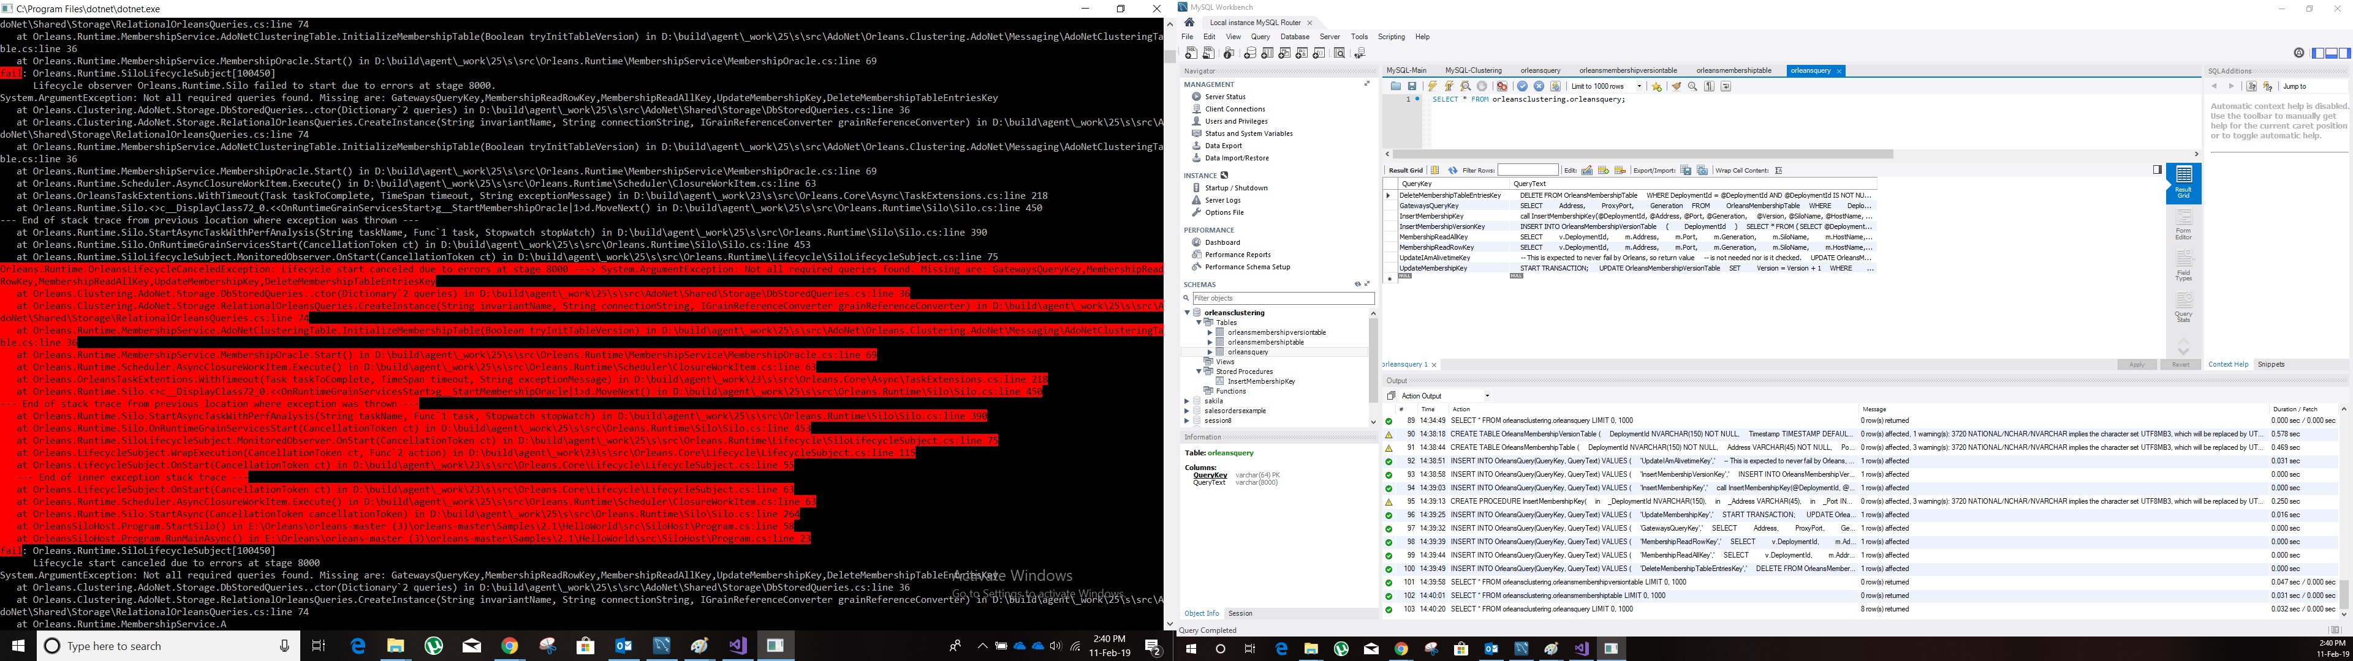Execute the SQL query with the lightning bolt icon
Viewport: 2353px width, 661px height.
[1433, 86]
